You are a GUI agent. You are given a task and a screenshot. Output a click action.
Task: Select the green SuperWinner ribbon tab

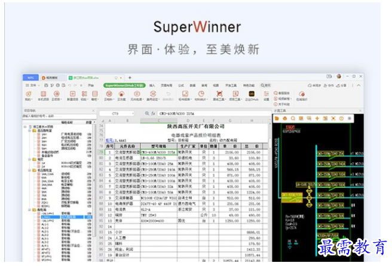(x=124, y=85)
